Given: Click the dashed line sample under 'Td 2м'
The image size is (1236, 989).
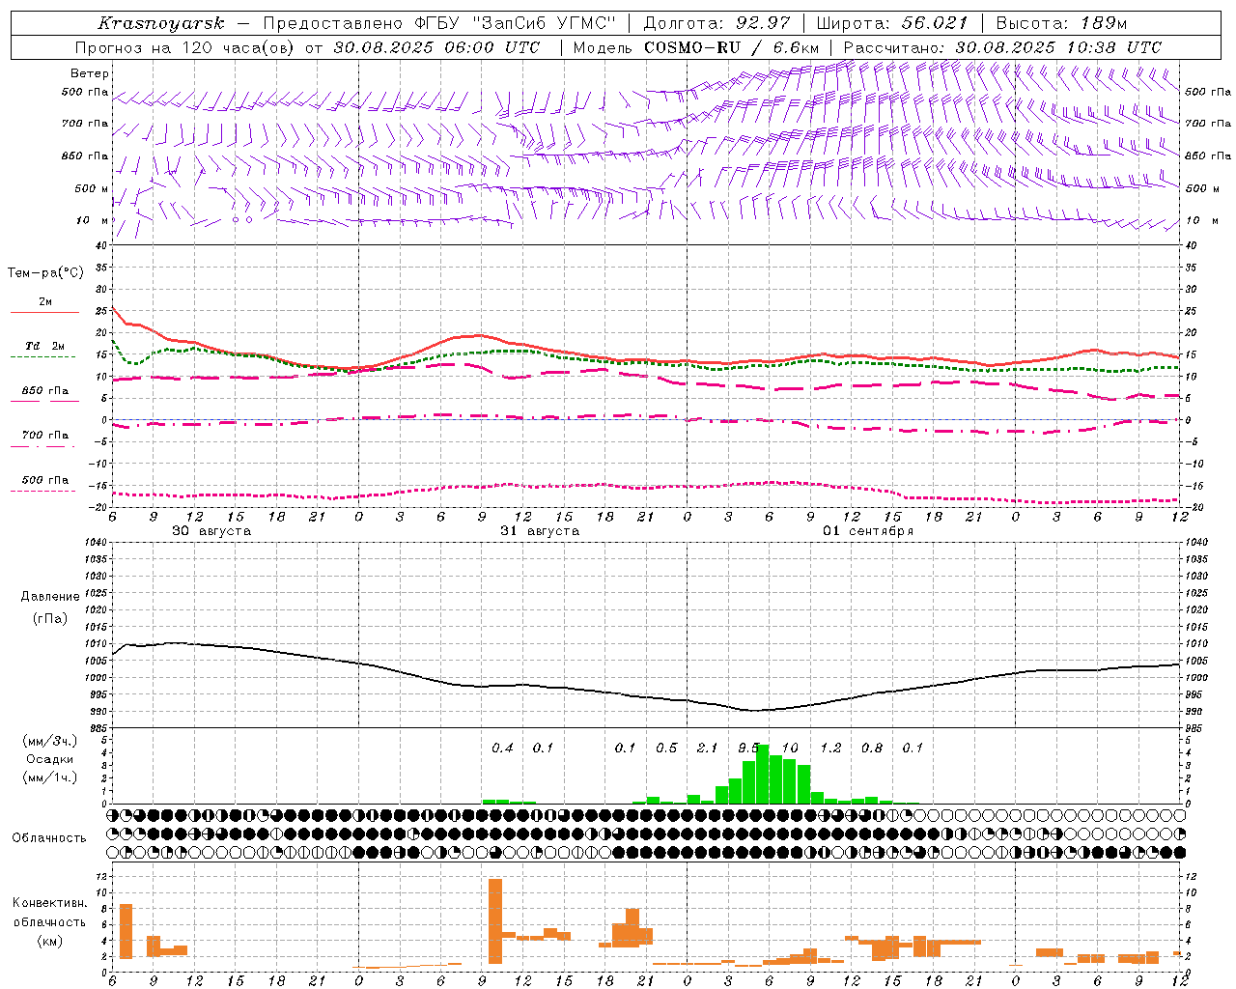Looking at the screenshot, I should pyautogui.click(x=42, y=357).
